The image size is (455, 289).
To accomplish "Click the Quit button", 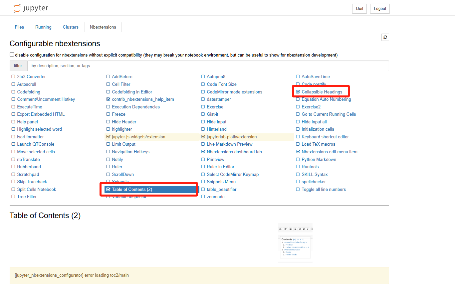I will [359, 9].
